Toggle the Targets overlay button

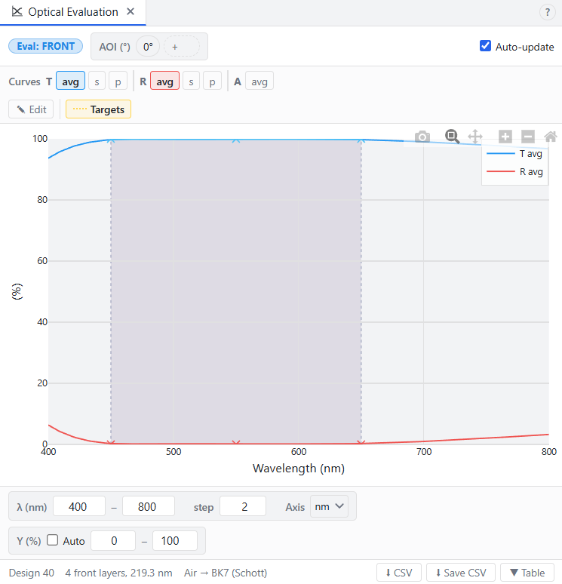[x=98, y=109]
